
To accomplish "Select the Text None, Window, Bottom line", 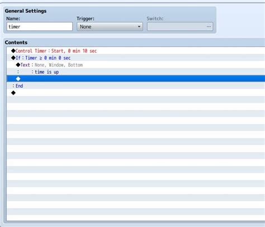I will click(x=136, y=65).
